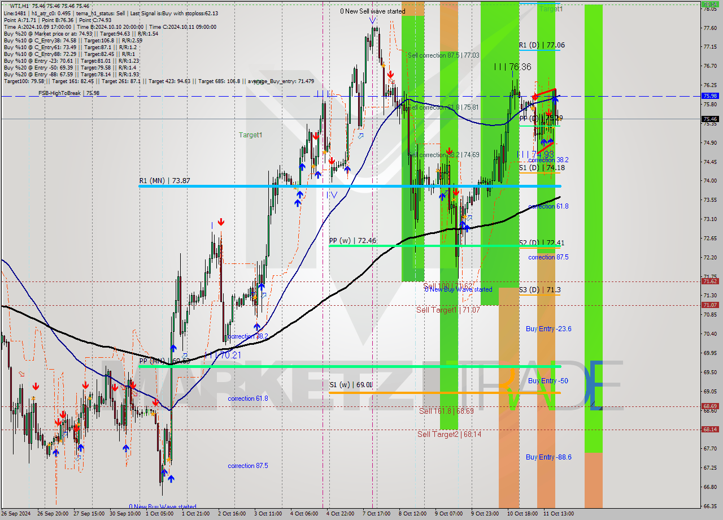This screenshot has width=723, height=520.
Task: Click the '0 New Sell wave started' label
Action: point(372,11)
